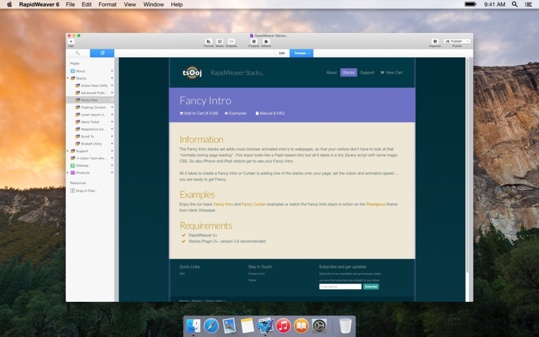Select the Sitemap page

click(82, 165)
